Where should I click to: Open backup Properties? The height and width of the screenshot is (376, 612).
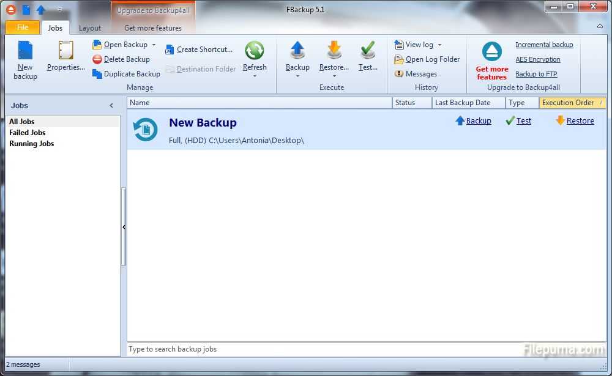pos(65,56)
